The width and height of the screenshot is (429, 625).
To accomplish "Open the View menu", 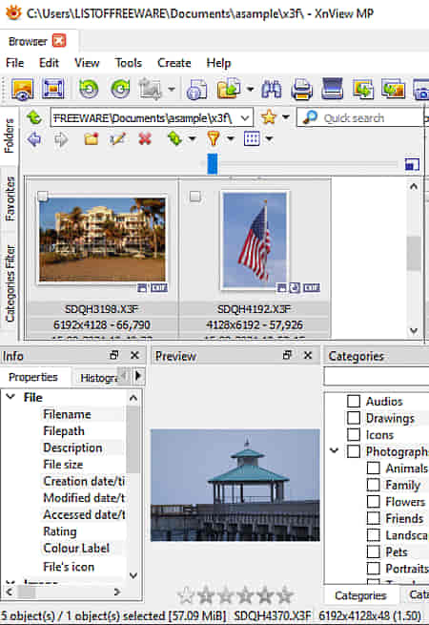I will [x=87, y=63].
